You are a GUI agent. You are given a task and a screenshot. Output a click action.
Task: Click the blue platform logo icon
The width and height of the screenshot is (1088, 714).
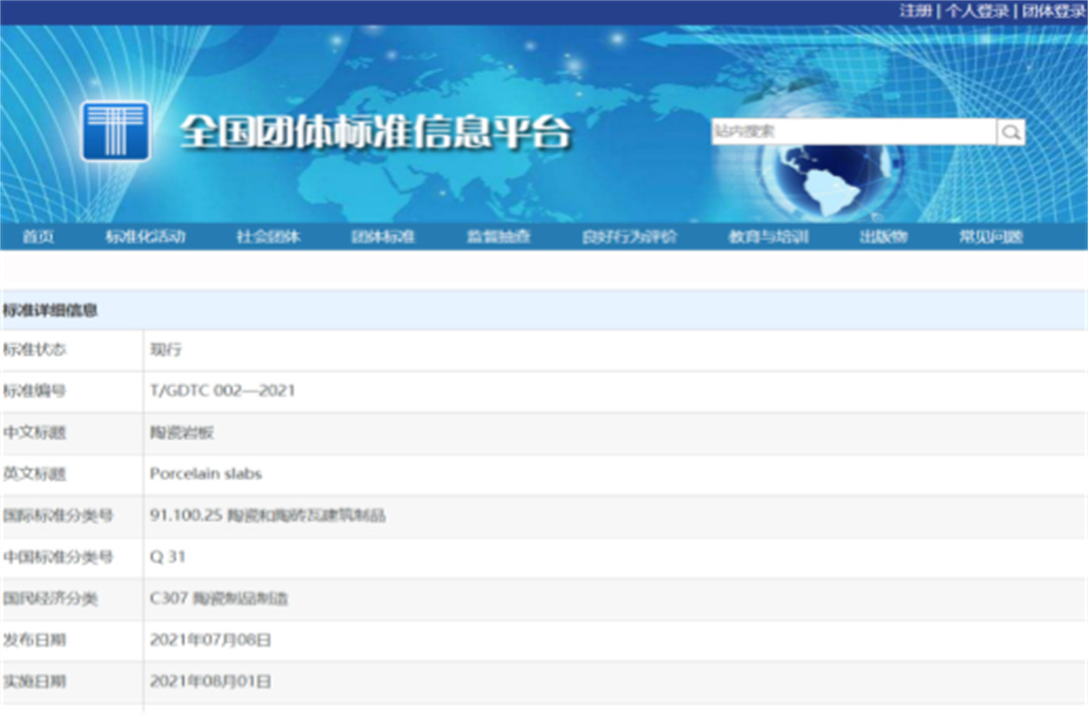116,131
